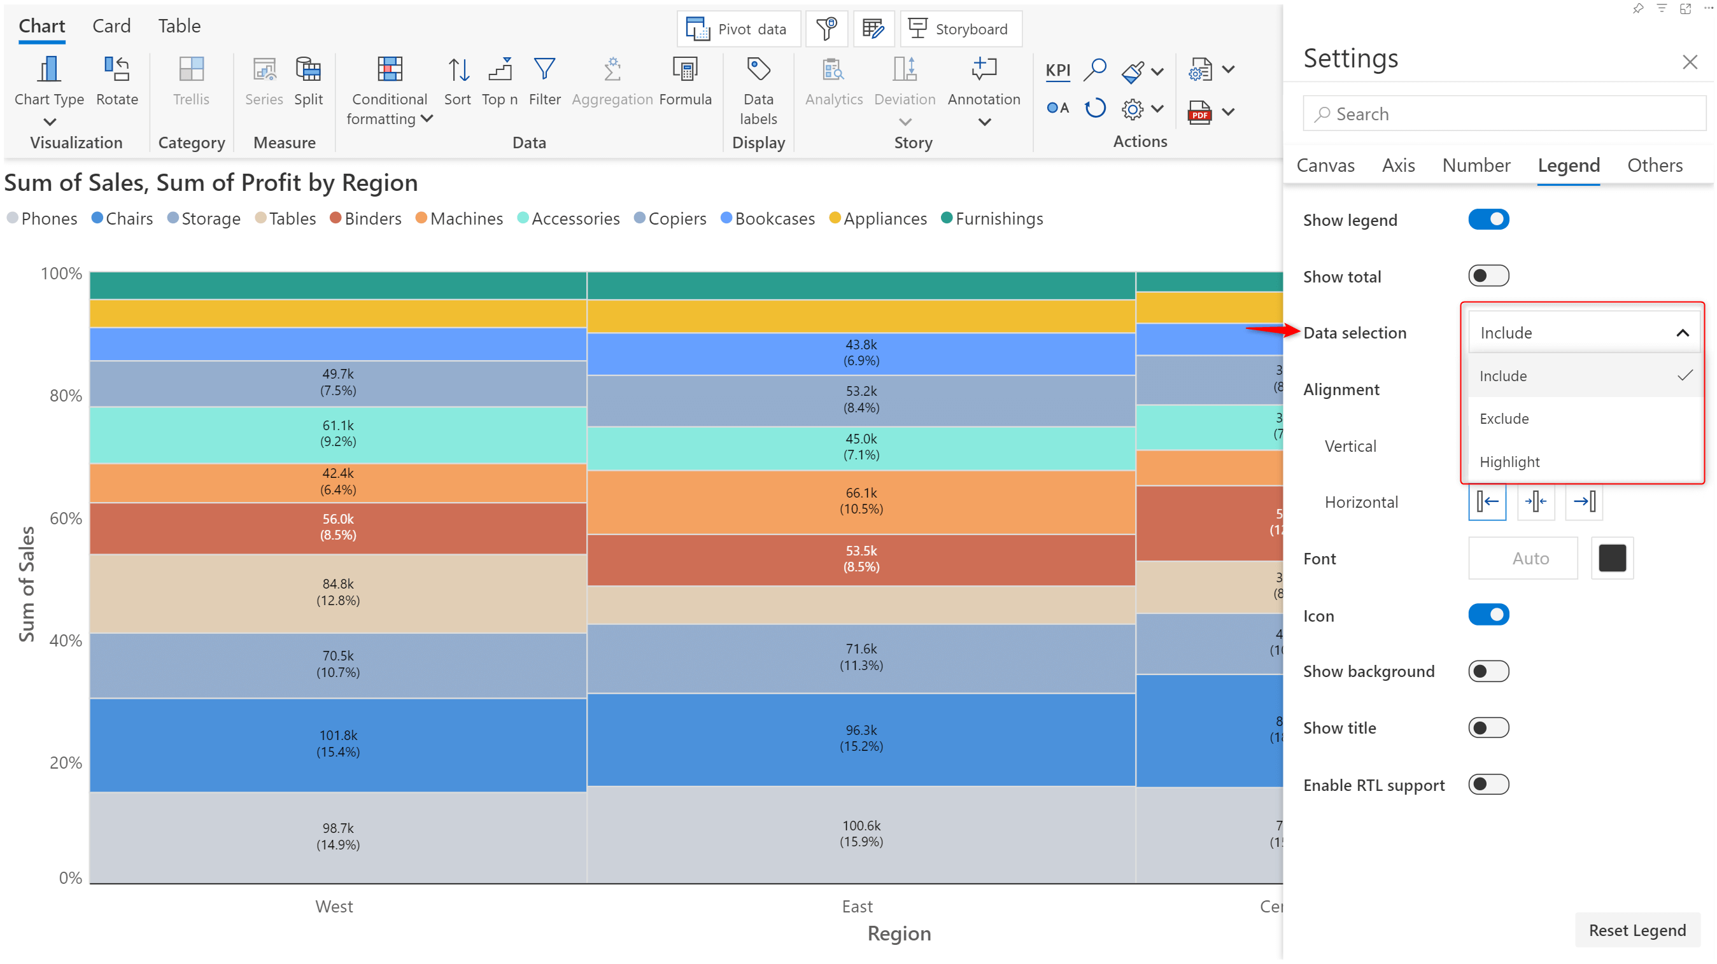Switch to the Table tab
1717x964 pixels.
179,26
